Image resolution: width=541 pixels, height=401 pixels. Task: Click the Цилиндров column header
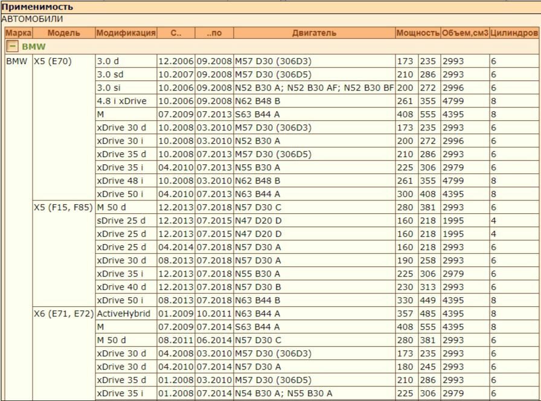[x=514, y=33]
